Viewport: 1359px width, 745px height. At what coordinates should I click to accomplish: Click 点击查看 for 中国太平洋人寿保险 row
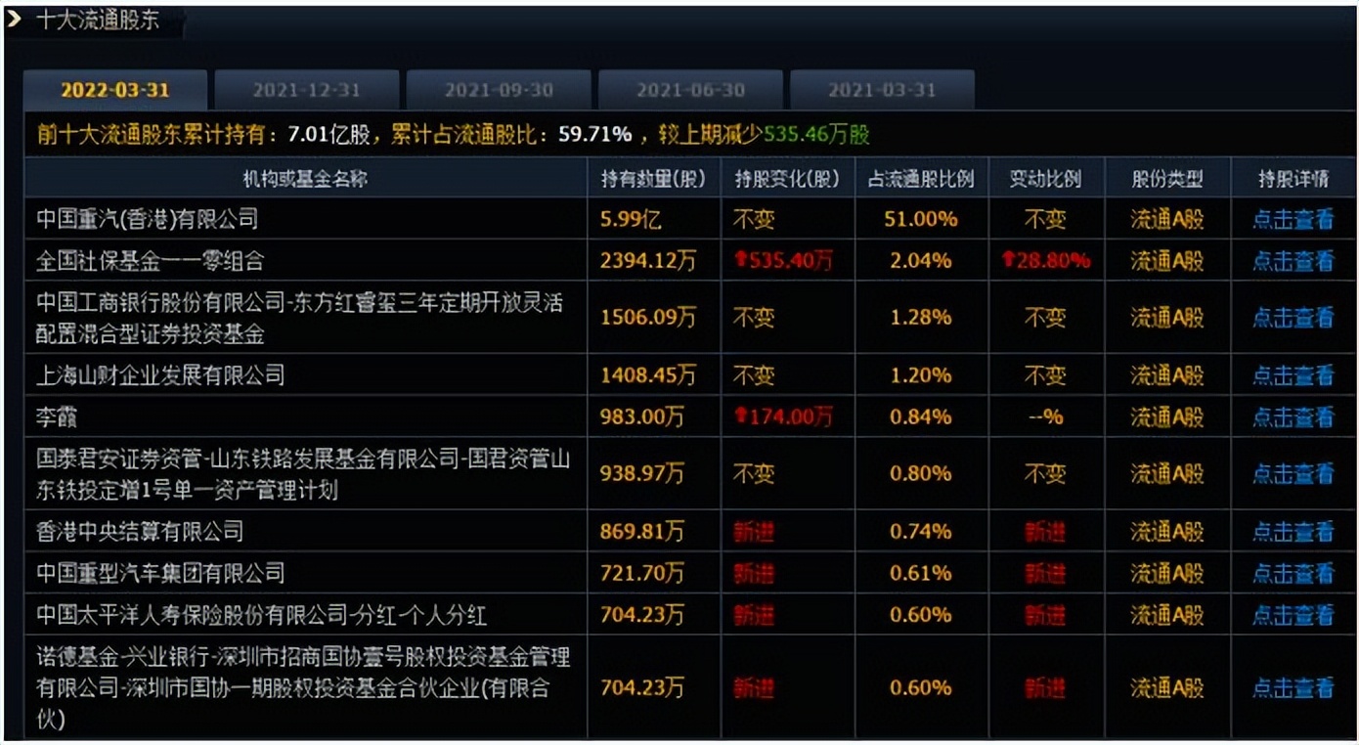tap(1293, 615)
